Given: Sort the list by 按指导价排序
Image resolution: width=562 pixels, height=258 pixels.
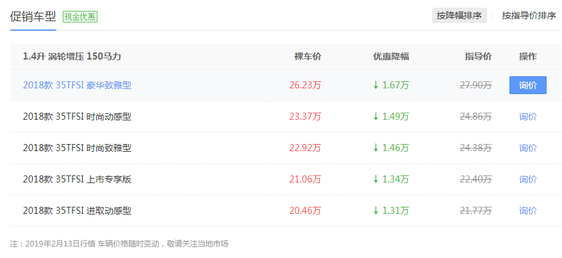Looking at the screenshot, I should [x=529, y=16].
